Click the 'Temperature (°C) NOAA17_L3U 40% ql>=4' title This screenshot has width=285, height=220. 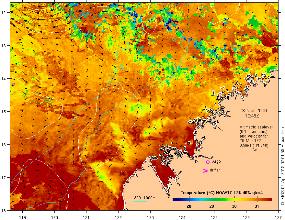coord(222,193)
